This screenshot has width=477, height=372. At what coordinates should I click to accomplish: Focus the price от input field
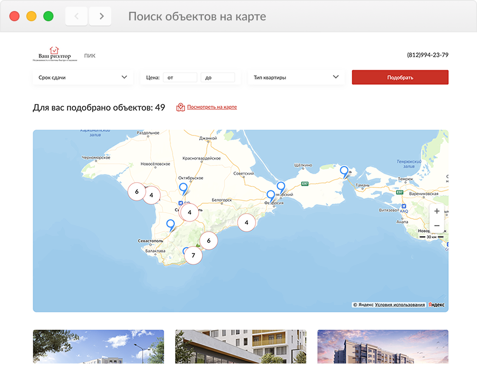180,77
